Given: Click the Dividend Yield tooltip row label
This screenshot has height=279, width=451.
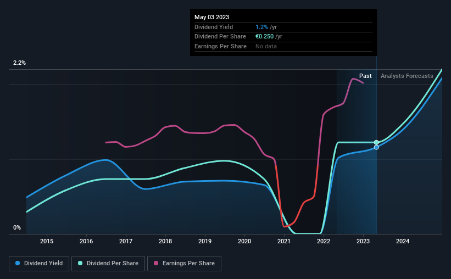Looking at the screenshot, I should pyautogui.click(x=214, y=27).
